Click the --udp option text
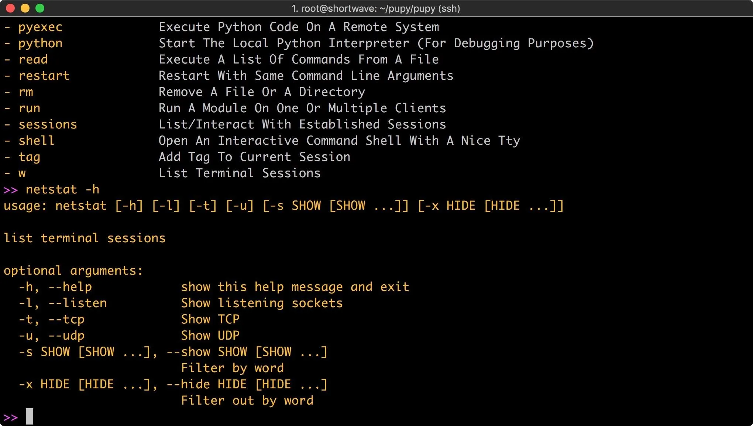Viewport: 753px width, 426px height. tap(66, 336)
